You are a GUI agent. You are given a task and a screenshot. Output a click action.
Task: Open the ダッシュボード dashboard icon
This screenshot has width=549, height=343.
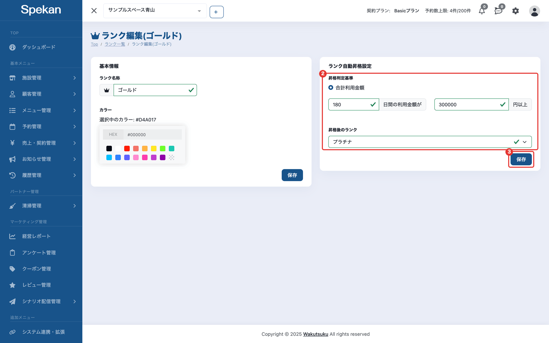point(12,47)
